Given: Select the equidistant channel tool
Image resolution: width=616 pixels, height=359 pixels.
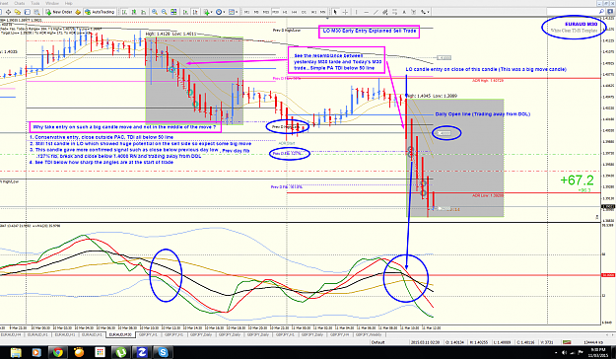Looking at the screenshot, I should pos(385,12).
